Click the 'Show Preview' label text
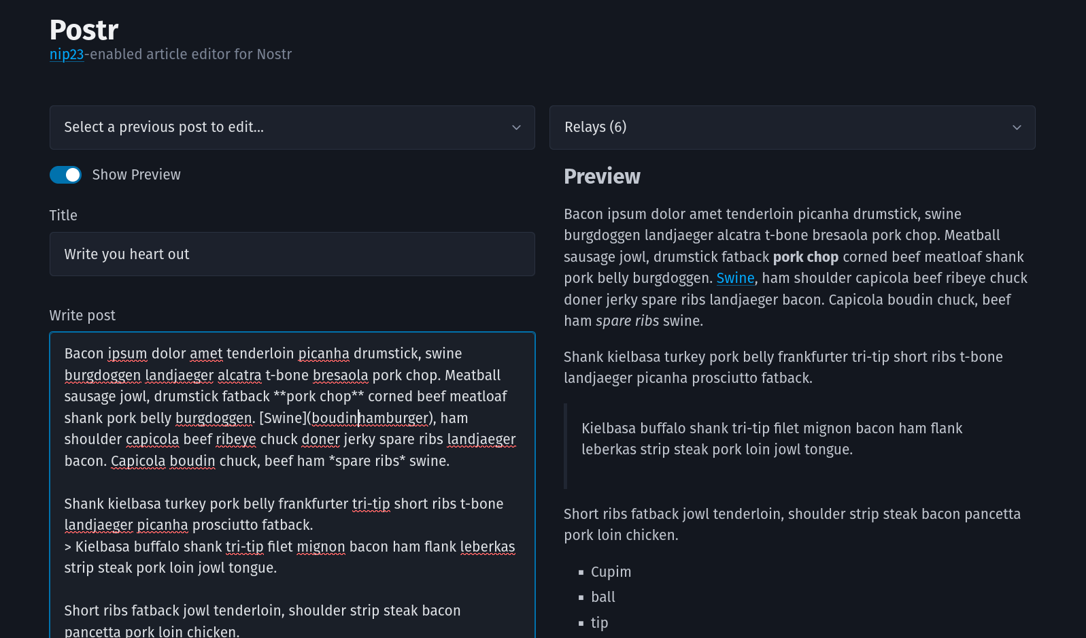Viewport: 1086px width, 638px height. pyautogui.click(x=136, y=175)
